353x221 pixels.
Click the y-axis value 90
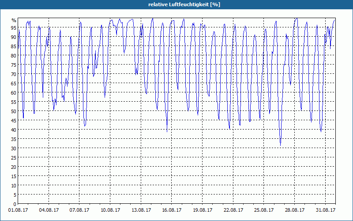tap(14, 37)
